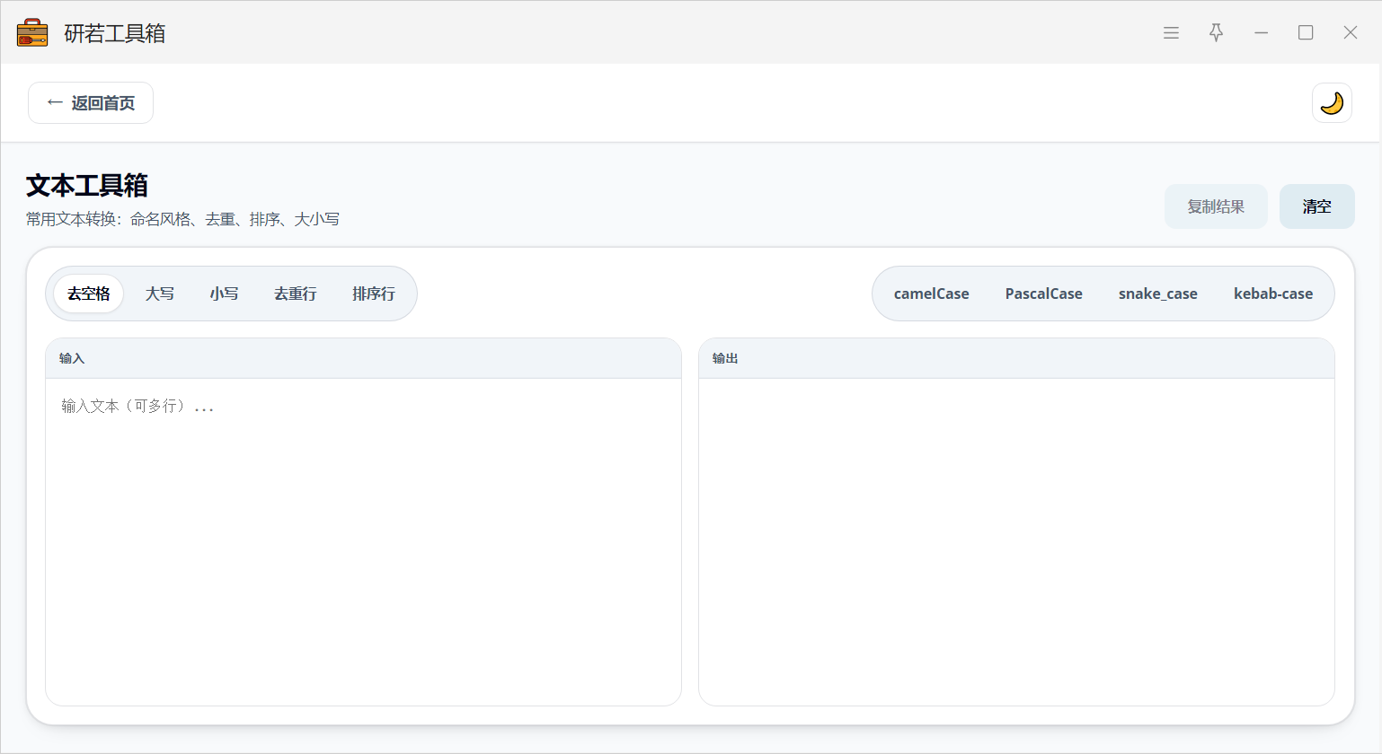Image resolution: width=1382 pixels, height=754 pixels.
Task: Clear all text with 清空 button
Action: click(x=1316, y=206)
